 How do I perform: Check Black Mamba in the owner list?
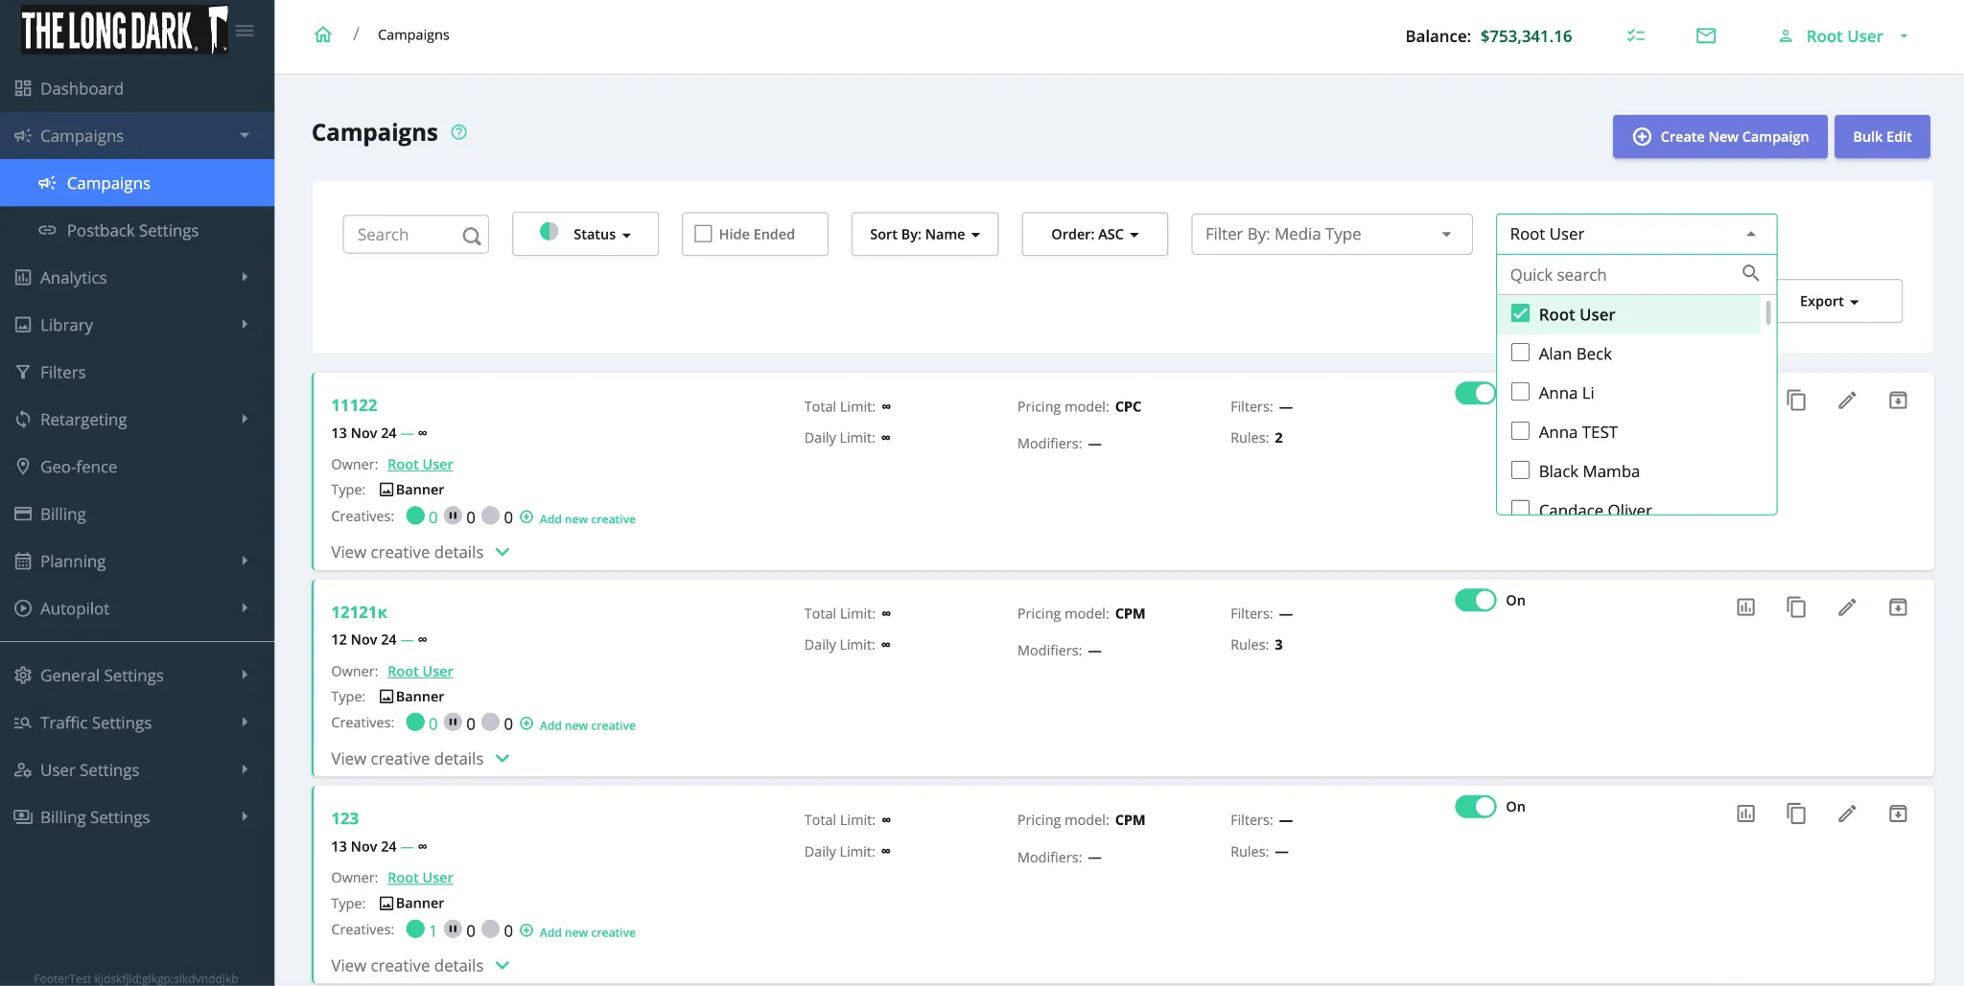point(1520,470)
